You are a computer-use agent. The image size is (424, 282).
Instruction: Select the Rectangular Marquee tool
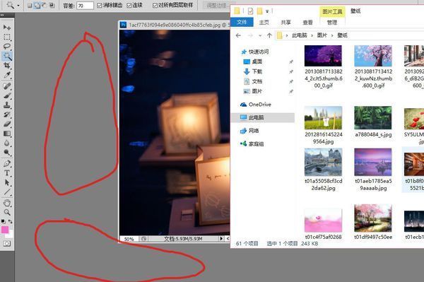pyautogui.click(x=7, y=37)
